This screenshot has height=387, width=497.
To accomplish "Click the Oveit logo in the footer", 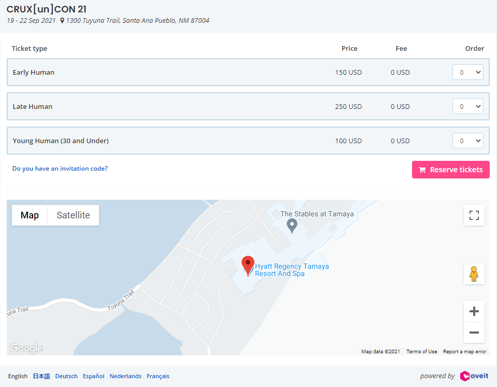I will (474, 376).
